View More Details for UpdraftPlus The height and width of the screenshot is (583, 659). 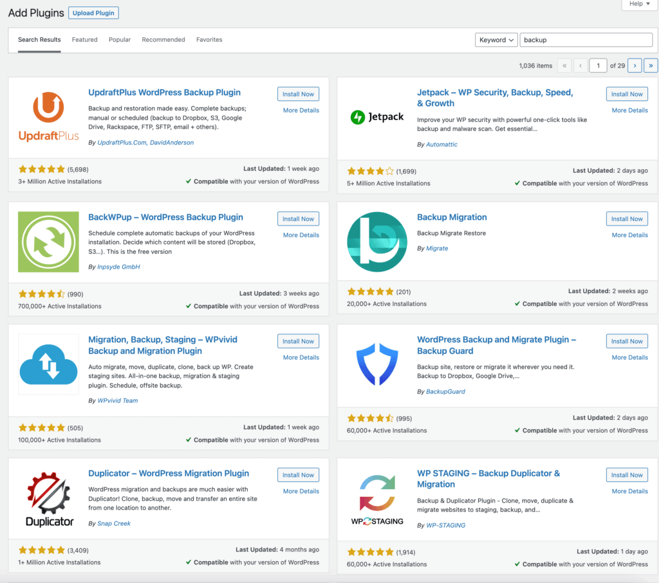[x=301, y=111]
